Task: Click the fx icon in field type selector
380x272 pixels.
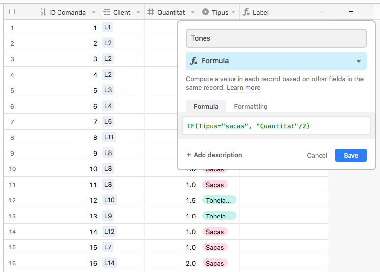Action: pos(194,61)
